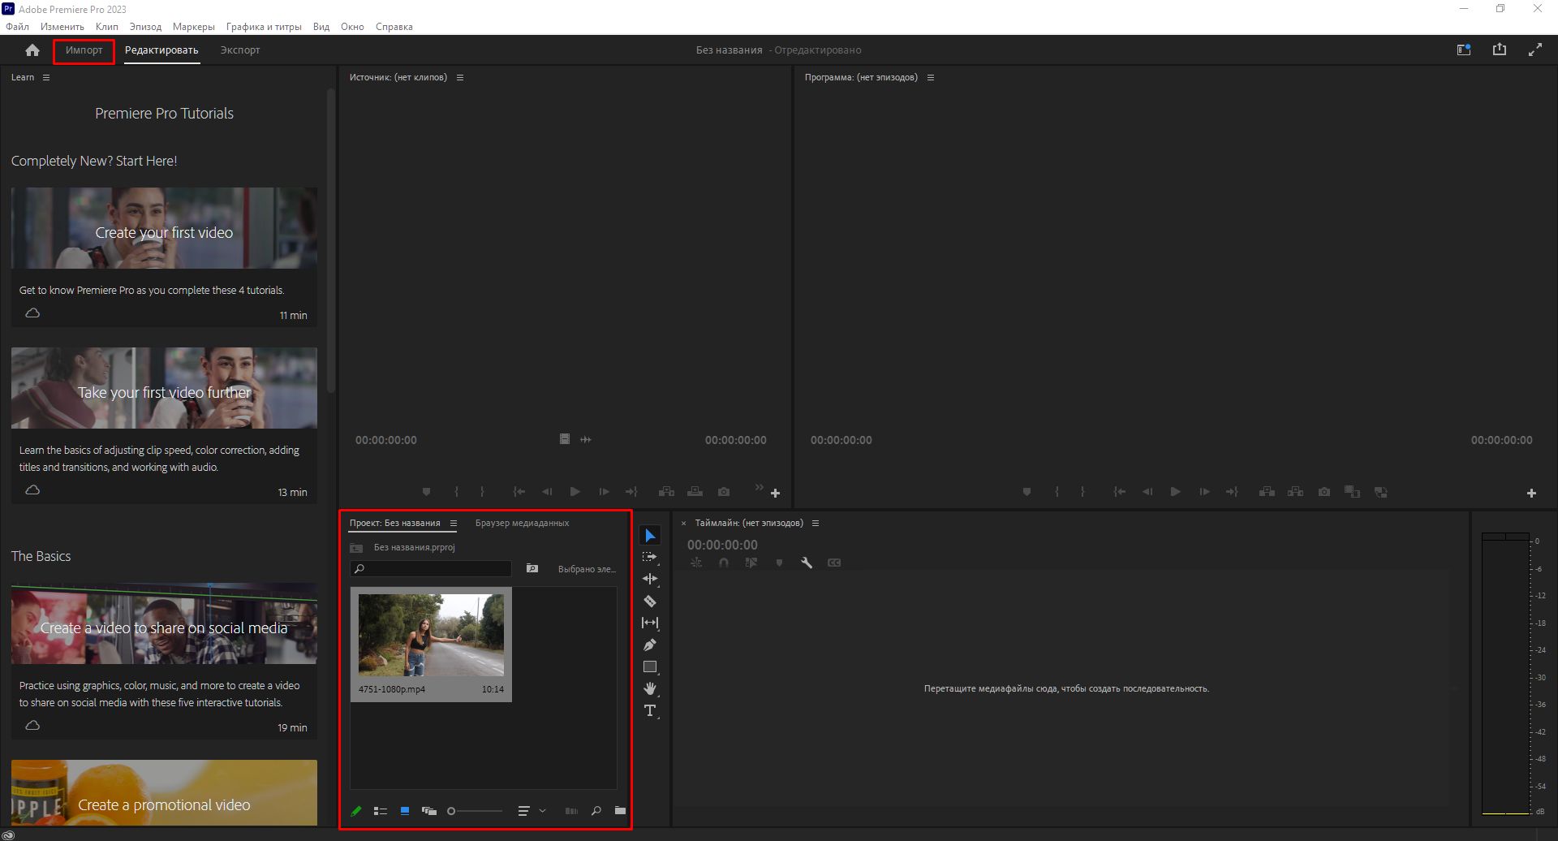Click the Project panel search field

tap(431, 569)
